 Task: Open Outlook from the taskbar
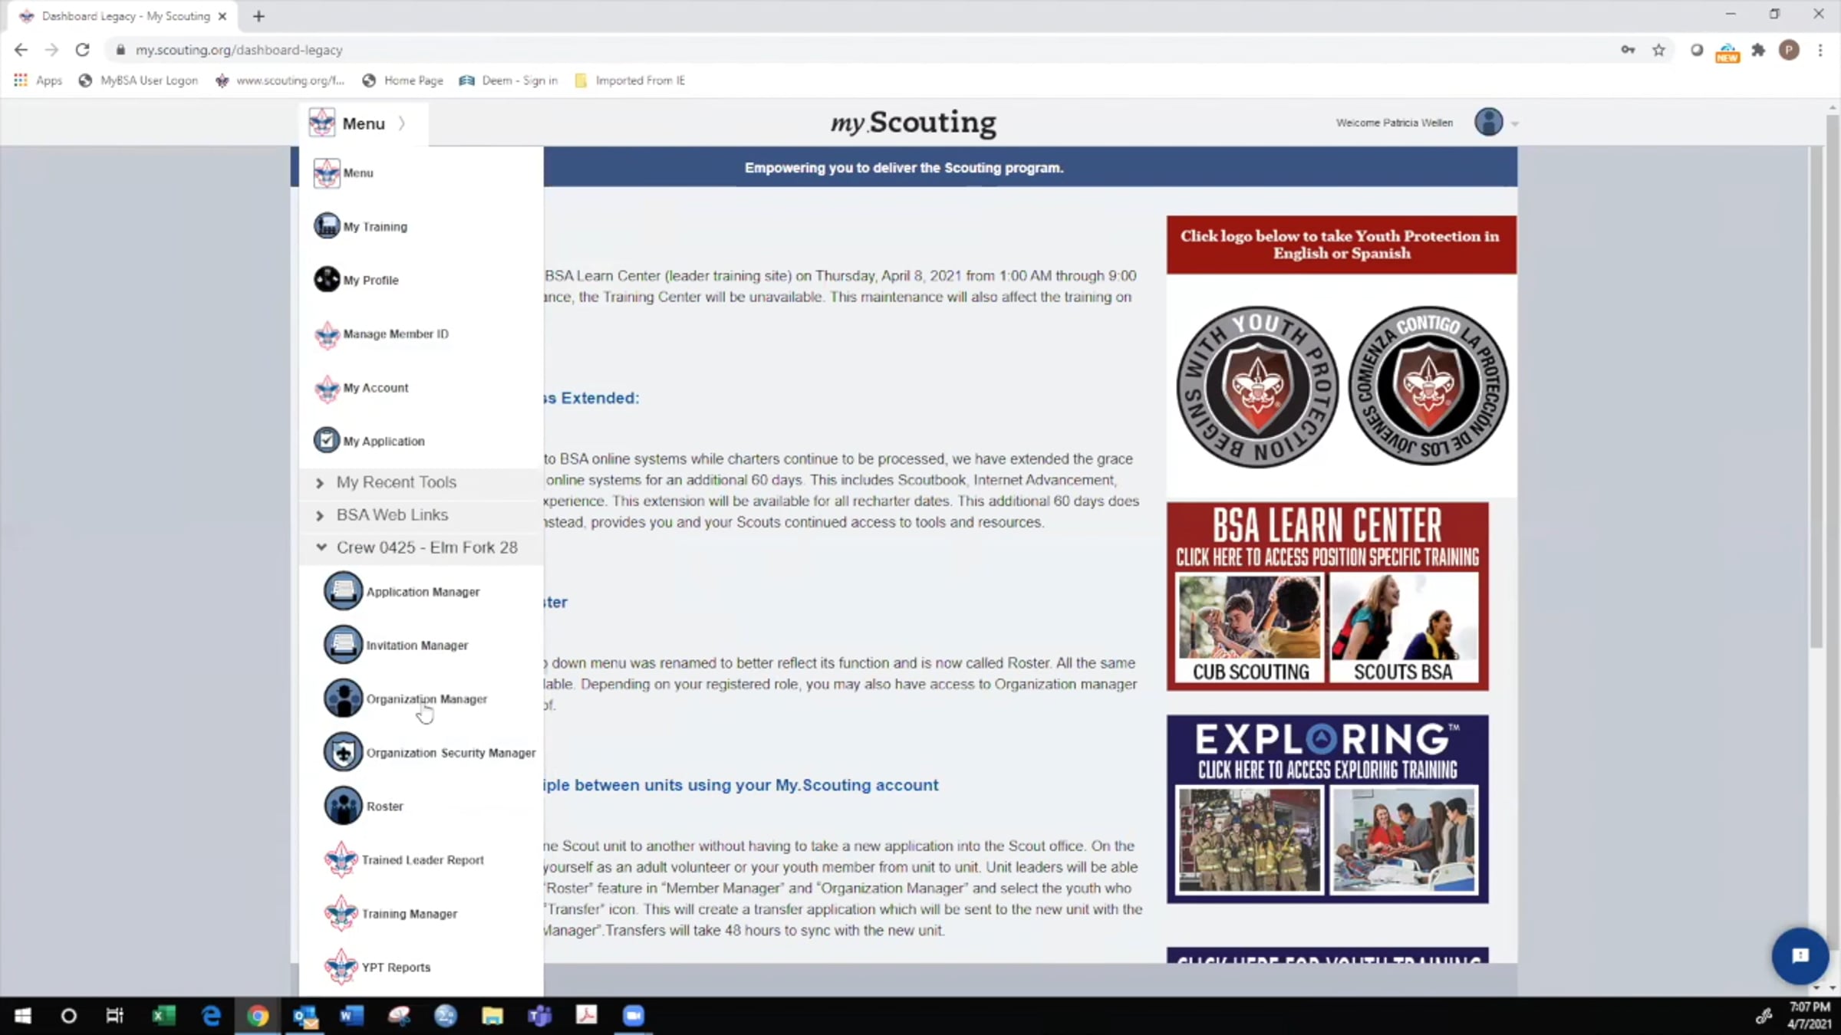[305, 1016]
